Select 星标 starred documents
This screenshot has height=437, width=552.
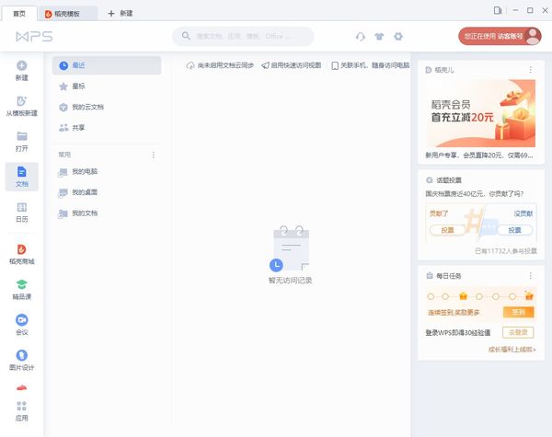tap(107, 86)
